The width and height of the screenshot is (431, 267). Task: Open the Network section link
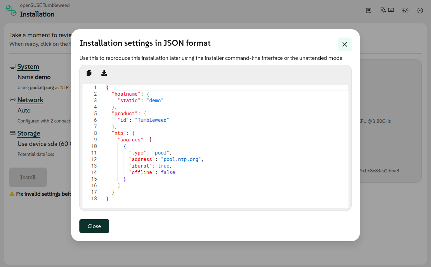(30, 100)
